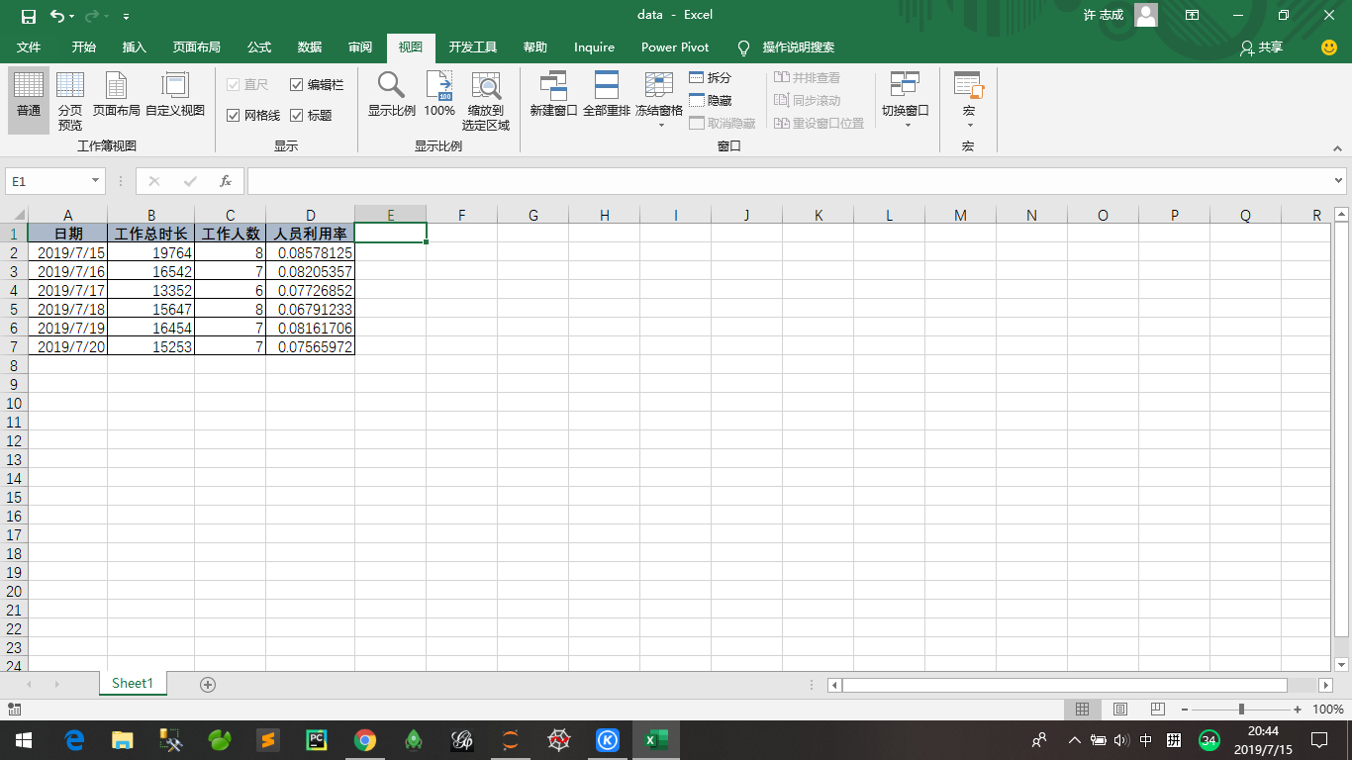The width and height of the screenshot is (1352, 760).
Task: Open the Data (数据) tab
Action: (x=310, y=47)
